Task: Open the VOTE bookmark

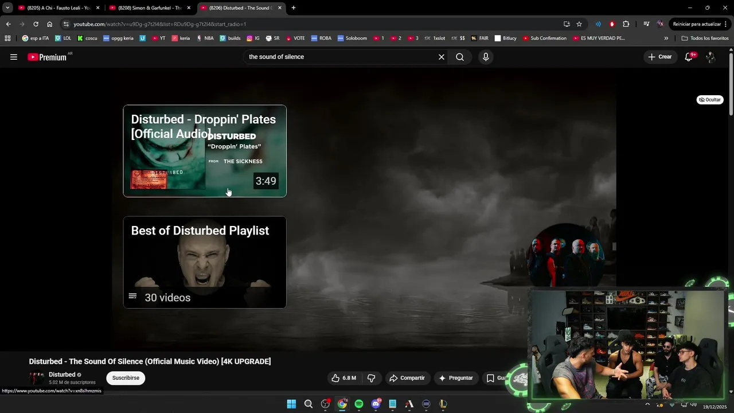Action: click(295, 38)
